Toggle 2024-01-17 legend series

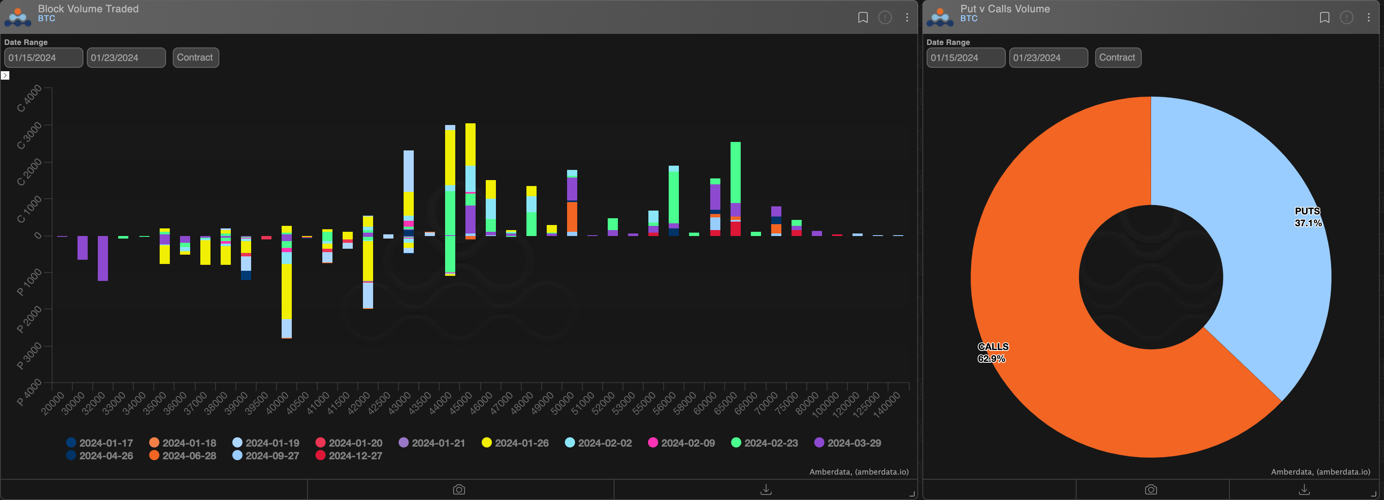point(100,443)
